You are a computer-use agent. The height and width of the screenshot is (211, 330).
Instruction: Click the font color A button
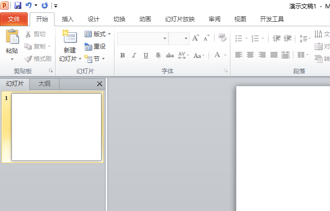[x=218, y=55]
